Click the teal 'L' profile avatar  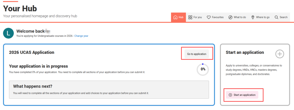point(8,33)
